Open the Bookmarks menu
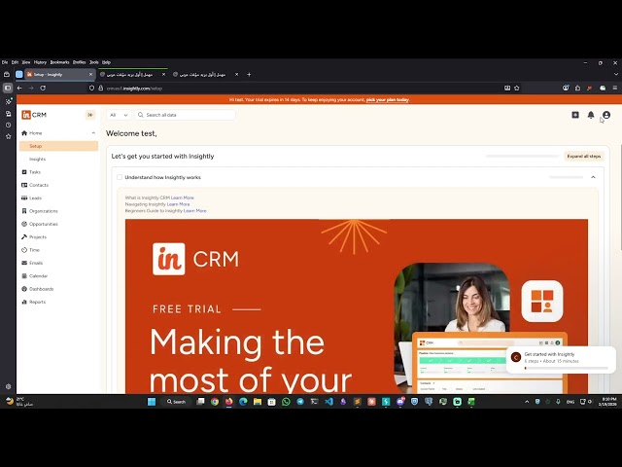 click(59, 62)
